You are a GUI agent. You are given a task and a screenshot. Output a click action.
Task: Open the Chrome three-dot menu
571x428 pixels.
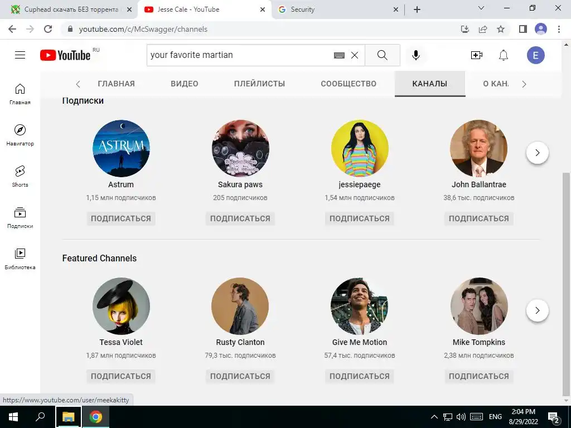pyautogui.click(x=559, y=29)
